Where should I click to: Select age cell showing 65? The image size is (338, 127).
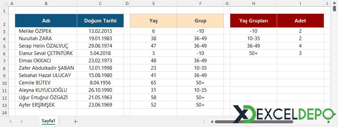(x=154, y=83)
